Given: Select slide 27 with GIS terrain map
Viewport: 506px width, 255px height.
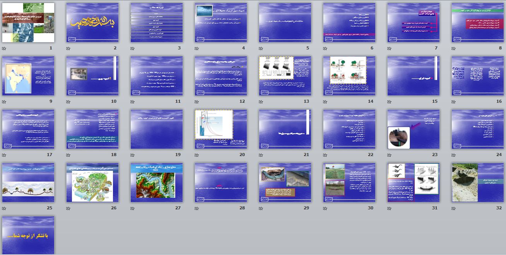Looking at the screenshot, I should tap(157, 183).
